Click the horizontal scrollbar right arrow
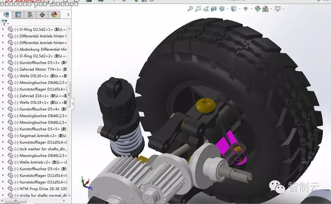This screenshot has height=204, width=331. pos(64,201)
